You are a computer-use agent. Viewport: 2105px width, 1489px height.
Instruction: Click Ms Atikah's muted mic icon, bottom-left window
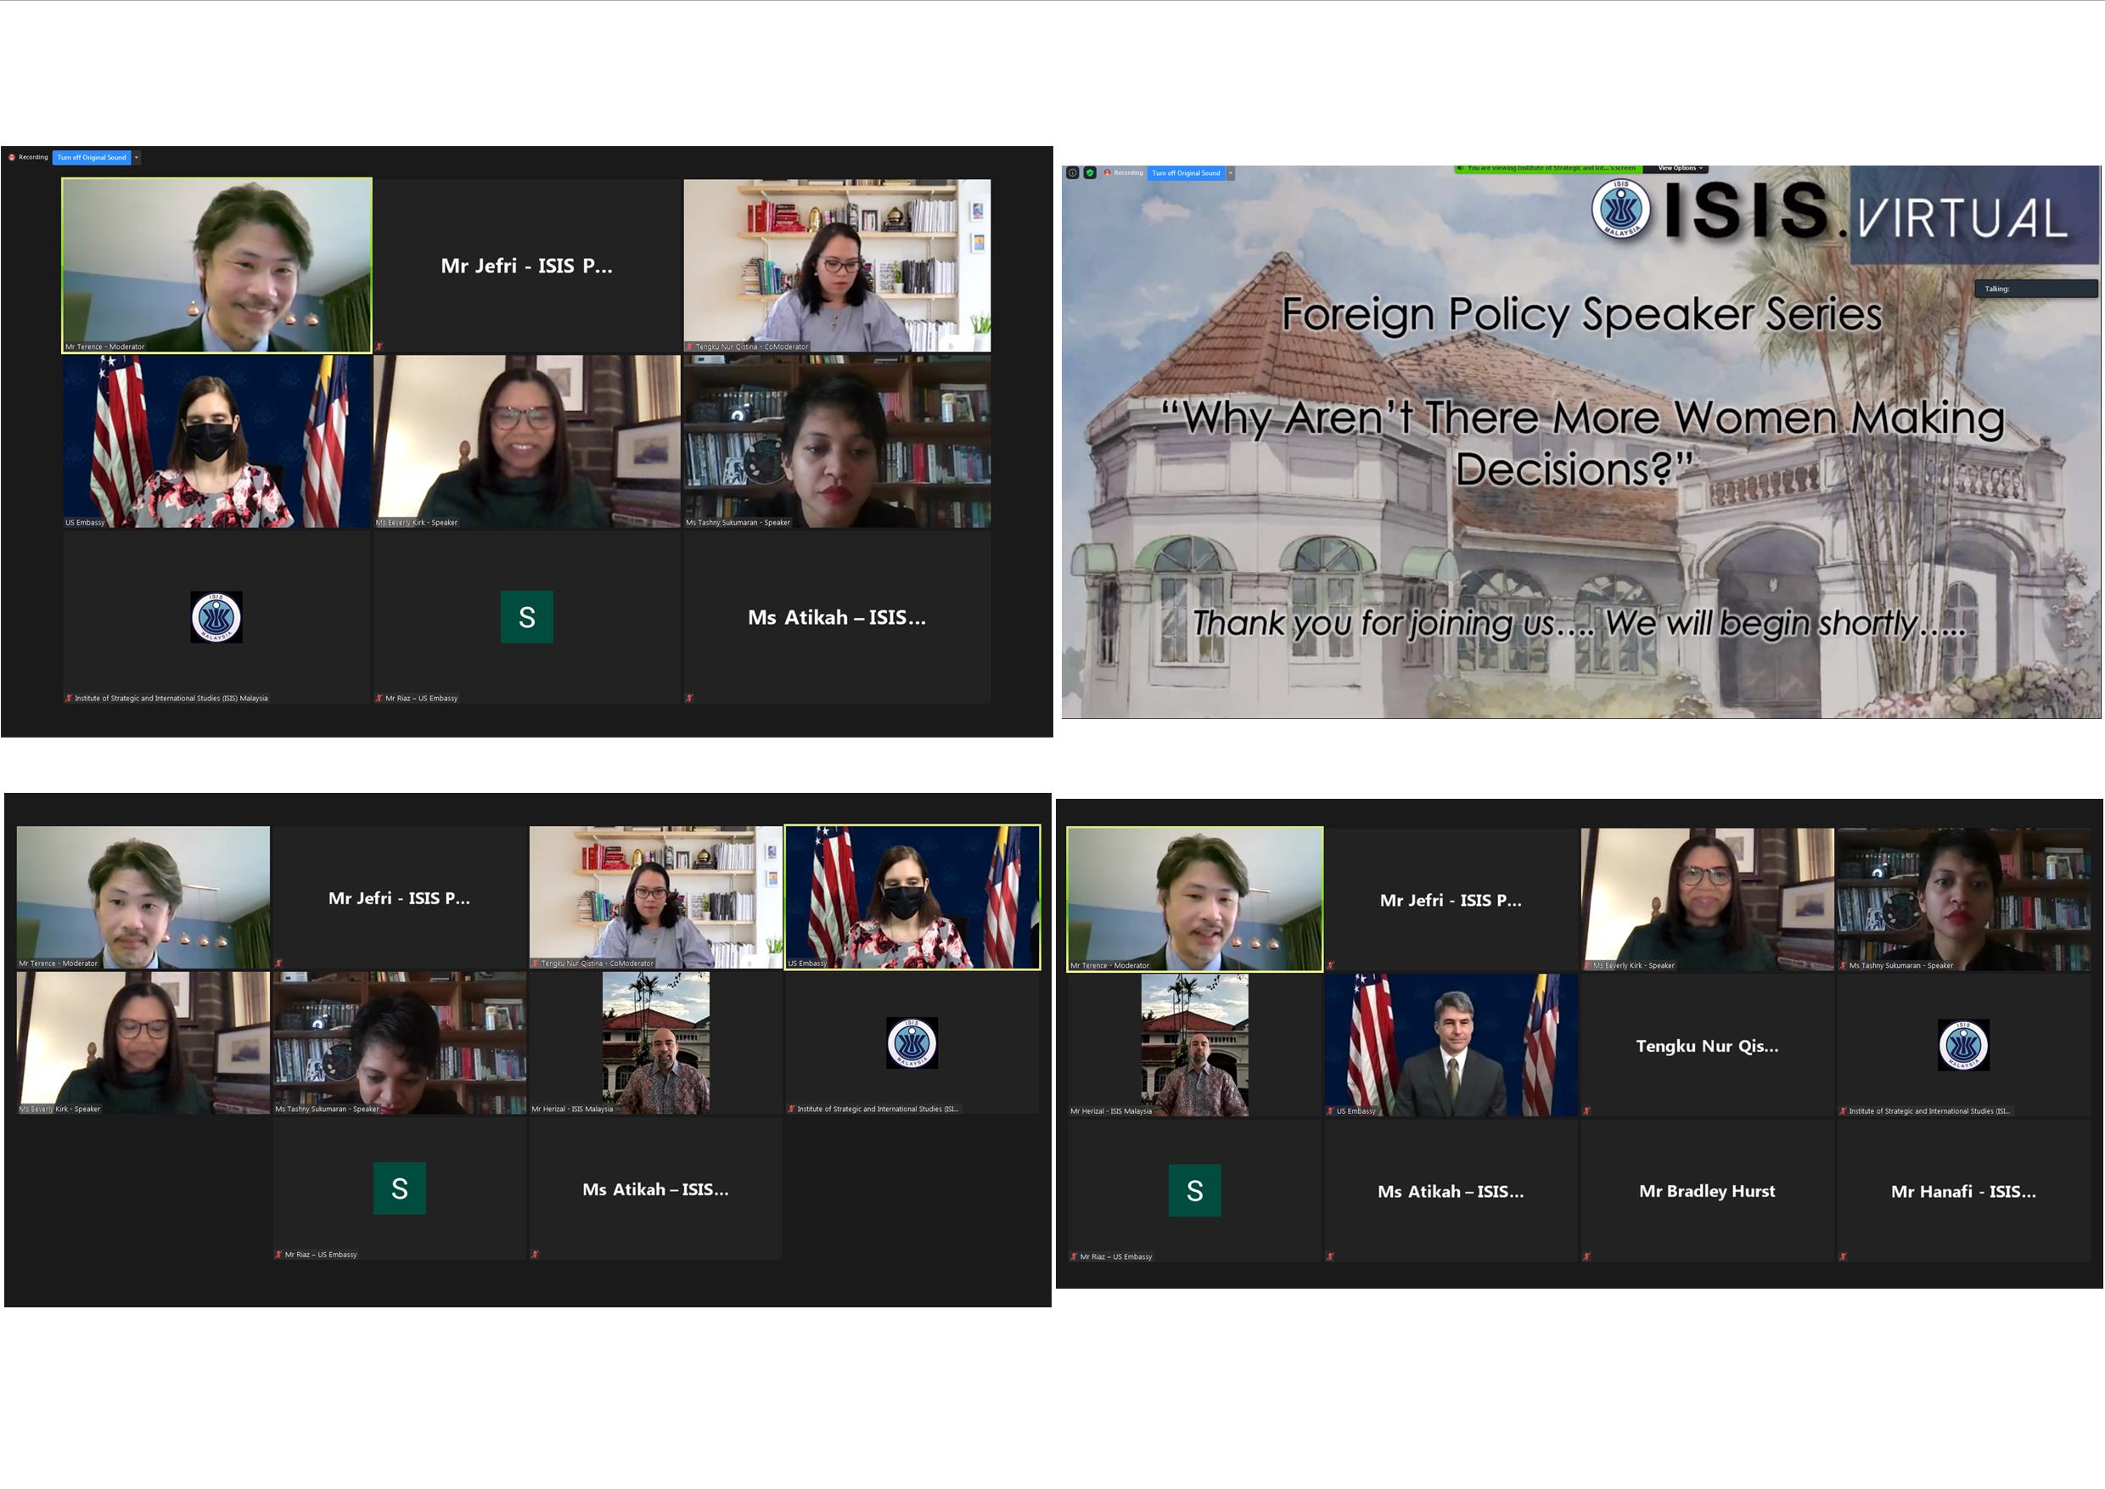click(x=536, y=1255)
